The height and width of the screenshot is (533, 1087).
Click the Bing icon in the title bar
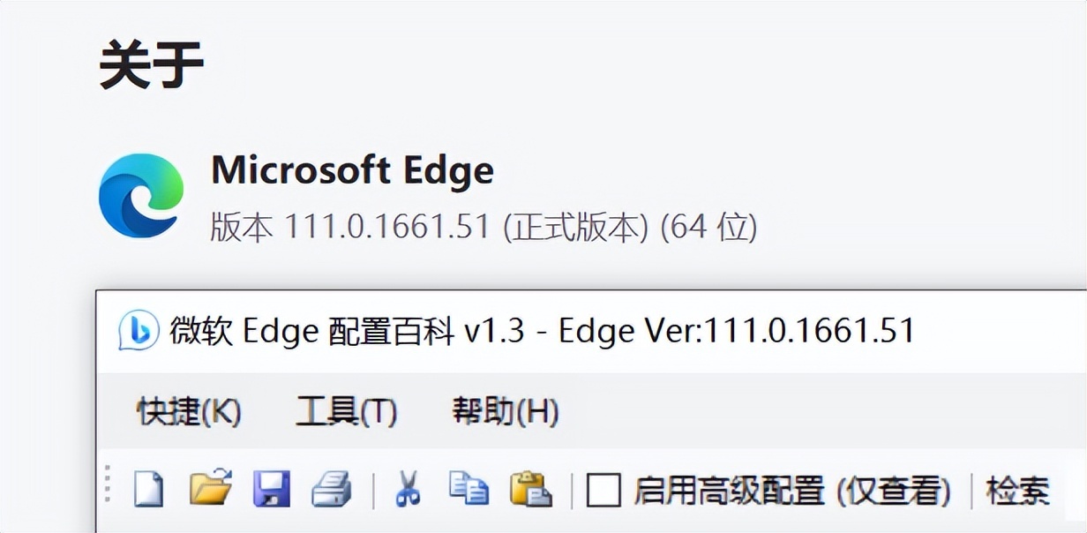point(138,331)
